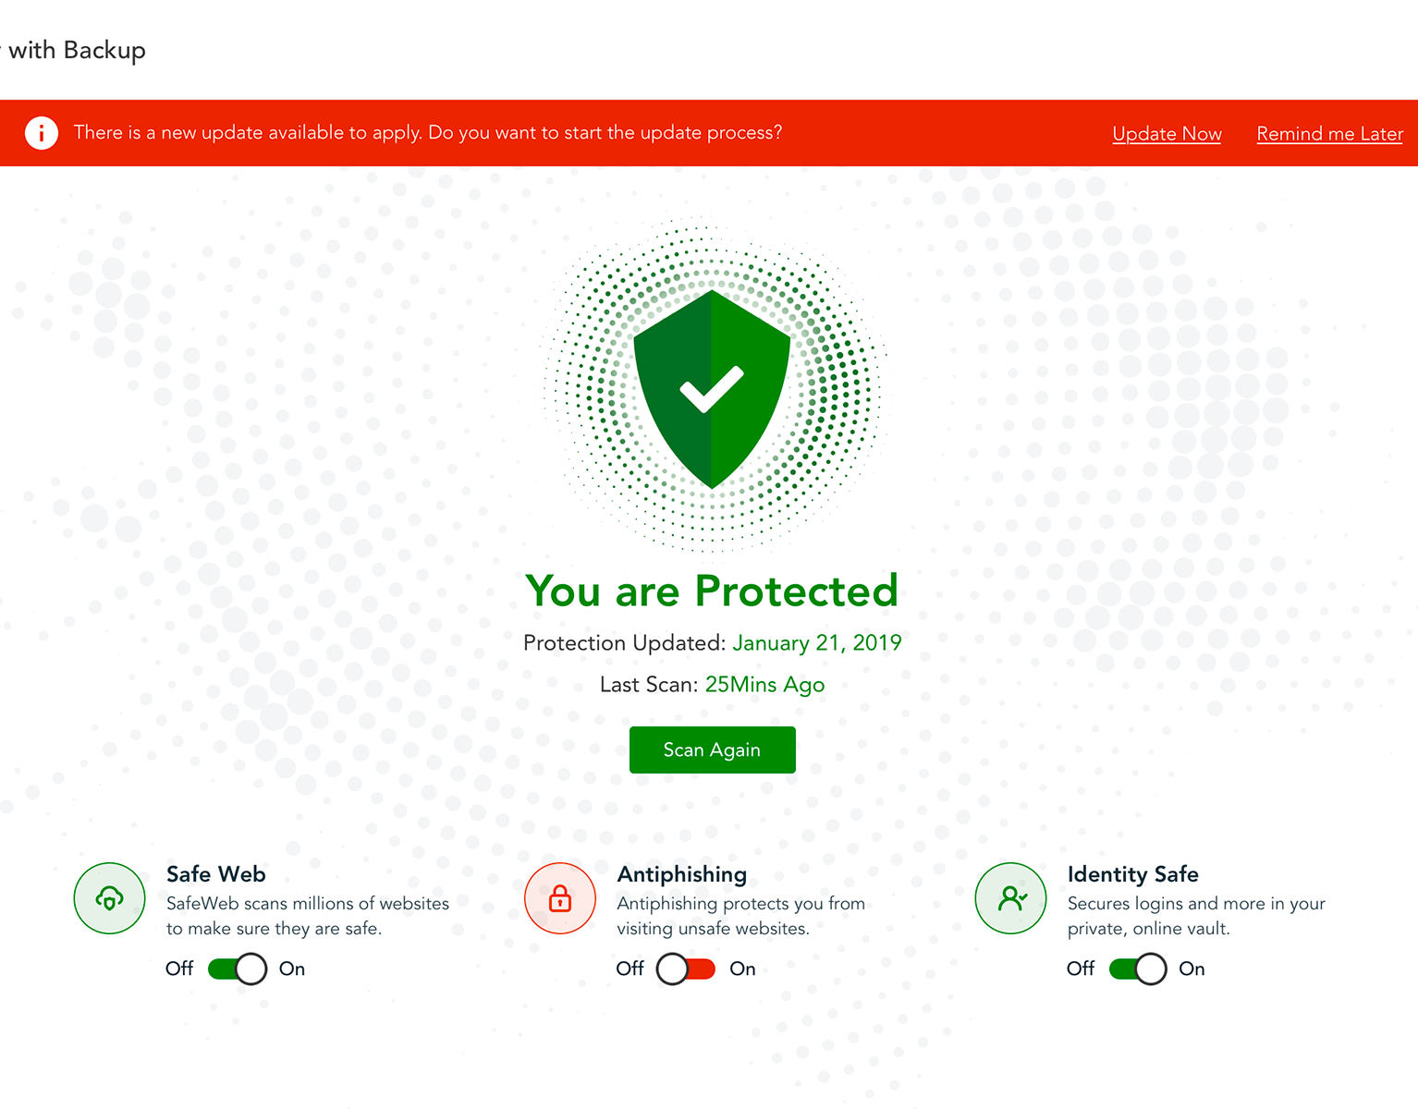This screenshot has height=1109, width=1418.
Task: Click the January 21, 2019 protection date
Action: point(817,643)
